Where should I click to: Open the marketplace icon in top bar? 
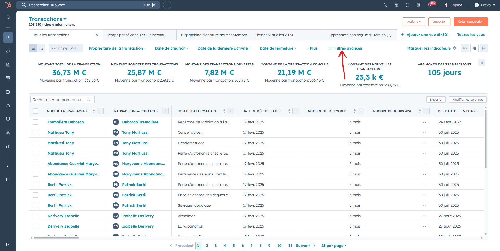point(396,5)
